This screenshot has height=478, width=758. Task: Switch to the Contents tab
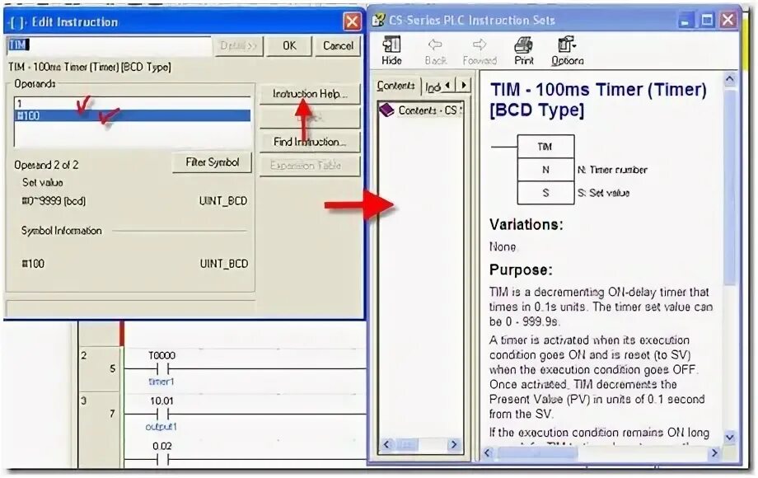point(396,86)
